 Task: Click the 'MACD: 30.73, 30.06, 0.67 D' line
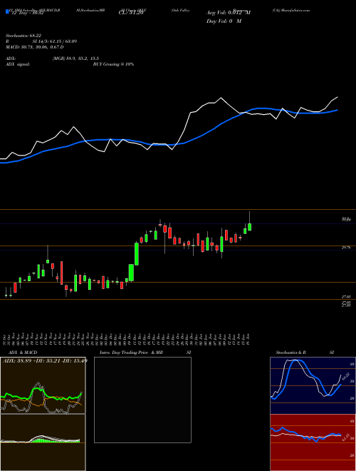[35, 47]
